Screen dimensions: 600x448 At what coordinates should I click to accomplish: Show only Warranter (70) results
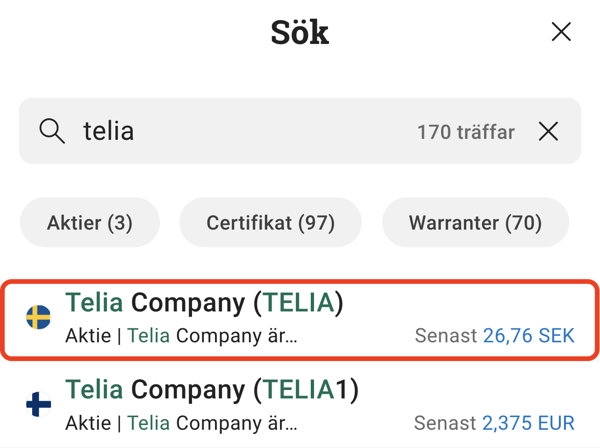tap(475, 223)
